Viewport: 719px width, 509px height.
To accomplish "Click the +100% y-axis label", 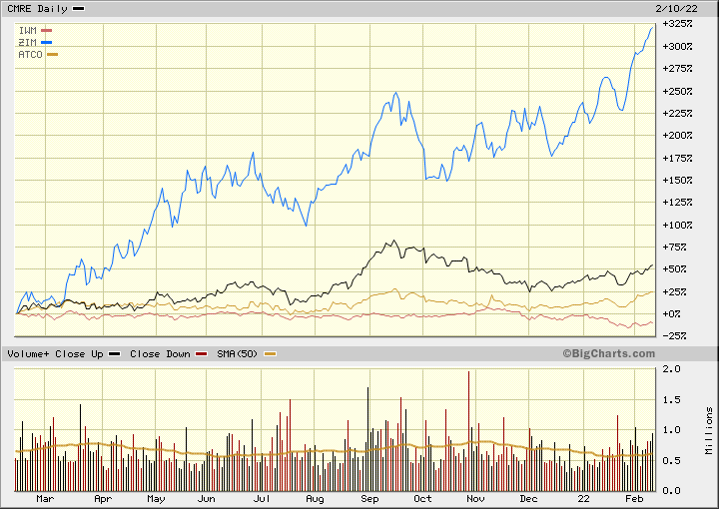I will point(677,225).
